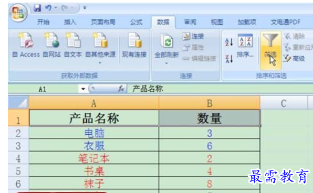Undo the last action
The height and width of the screenshot is (193, 313).
tap(48, 8)
